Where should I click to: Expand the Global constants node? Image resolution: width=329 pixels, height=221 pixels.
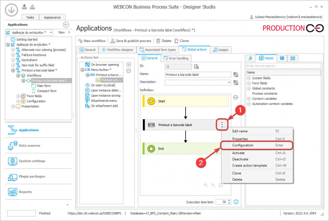249,88
